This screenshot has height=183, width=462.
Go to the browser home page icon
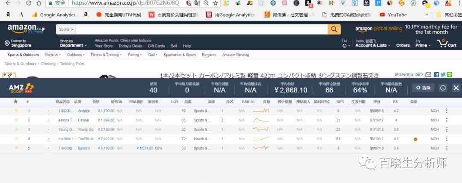[x=38, y=3]
